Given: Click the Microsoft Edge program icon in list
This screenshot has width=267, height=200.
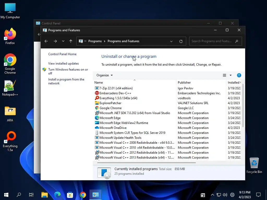Looking at the screenshot, I should click(97, 118).
